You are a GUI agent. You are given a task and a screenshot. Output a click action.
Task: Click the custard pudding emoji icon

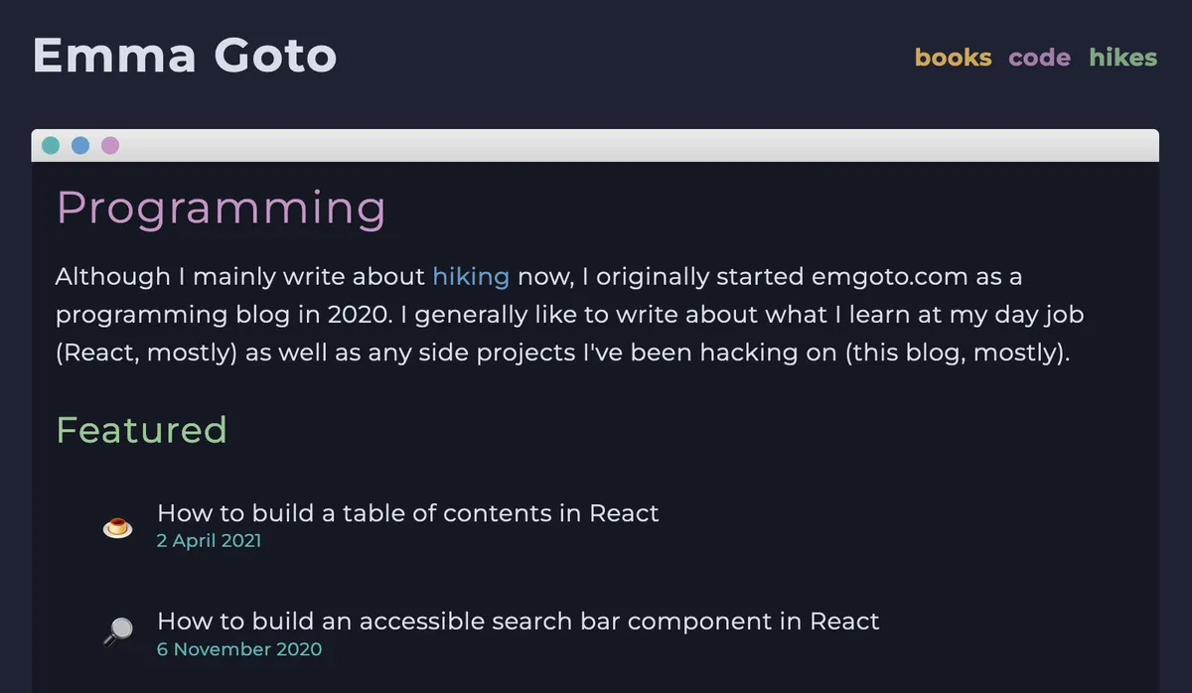pyautogui.click(x=117, y=526)
